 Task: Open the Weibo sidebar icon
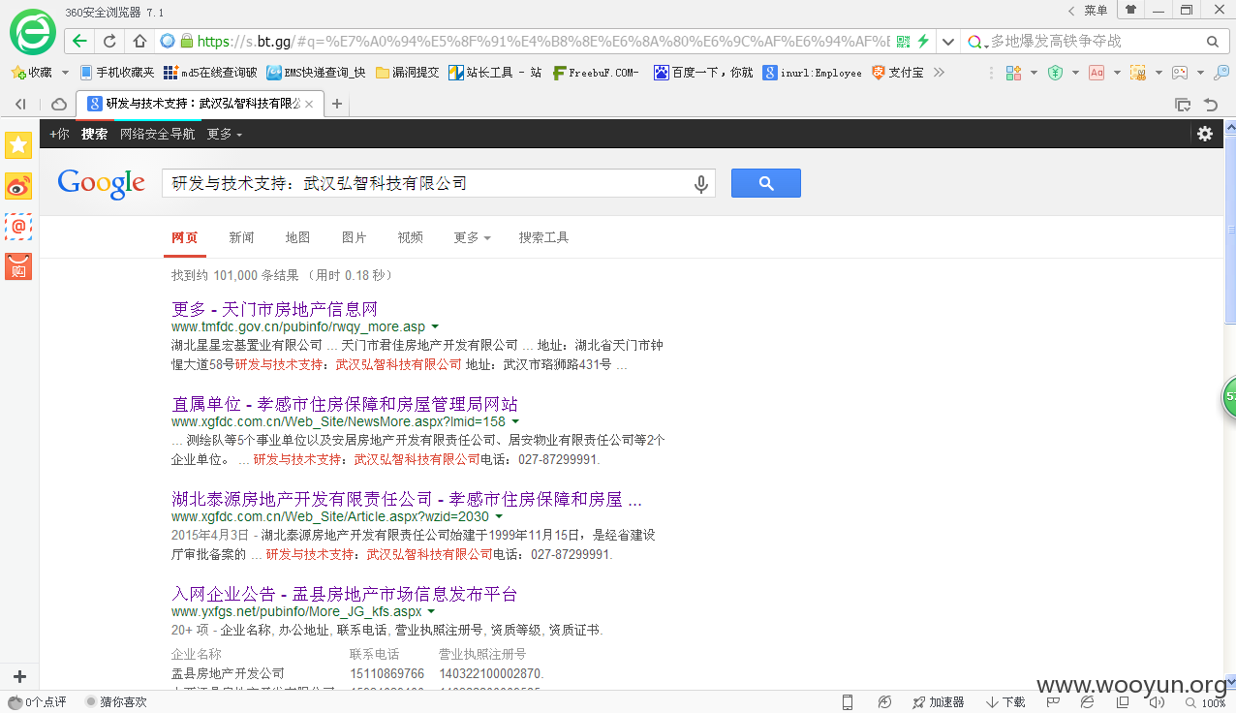pyautogui.click(x=18, y=186)
